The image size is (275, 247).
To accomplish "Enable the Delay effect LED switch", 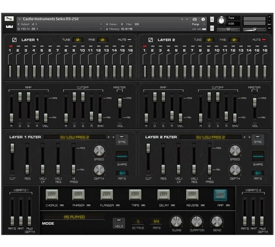I will (x=173, y=205).
